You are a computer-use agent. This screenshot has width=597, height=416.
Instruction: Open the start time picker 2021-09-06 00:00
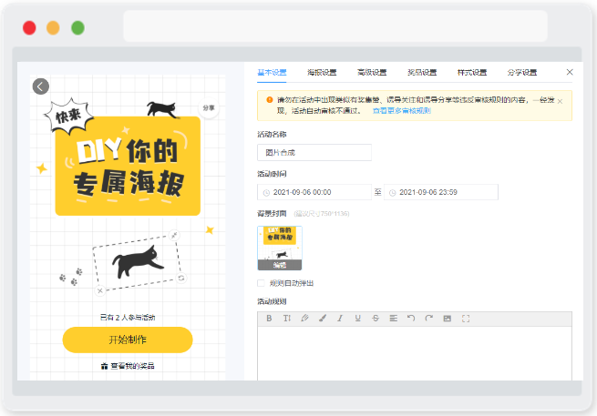pyautogui.click(x=314, y=192)
